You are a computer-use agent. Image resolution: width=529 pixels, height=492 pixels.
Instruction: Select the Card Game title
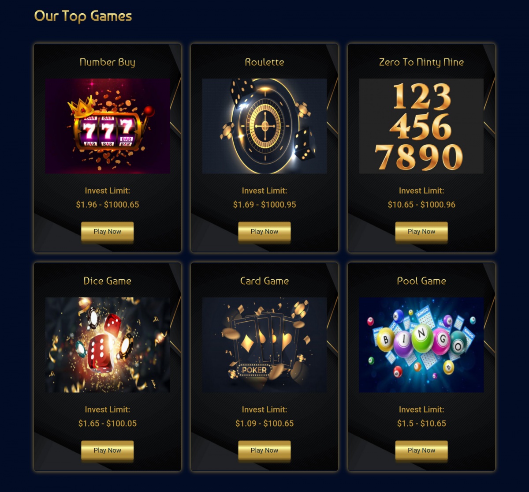click(264, 281)
